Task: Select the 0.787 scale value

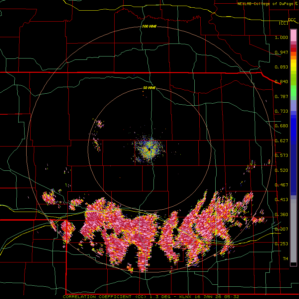Action: click(281, 96)
